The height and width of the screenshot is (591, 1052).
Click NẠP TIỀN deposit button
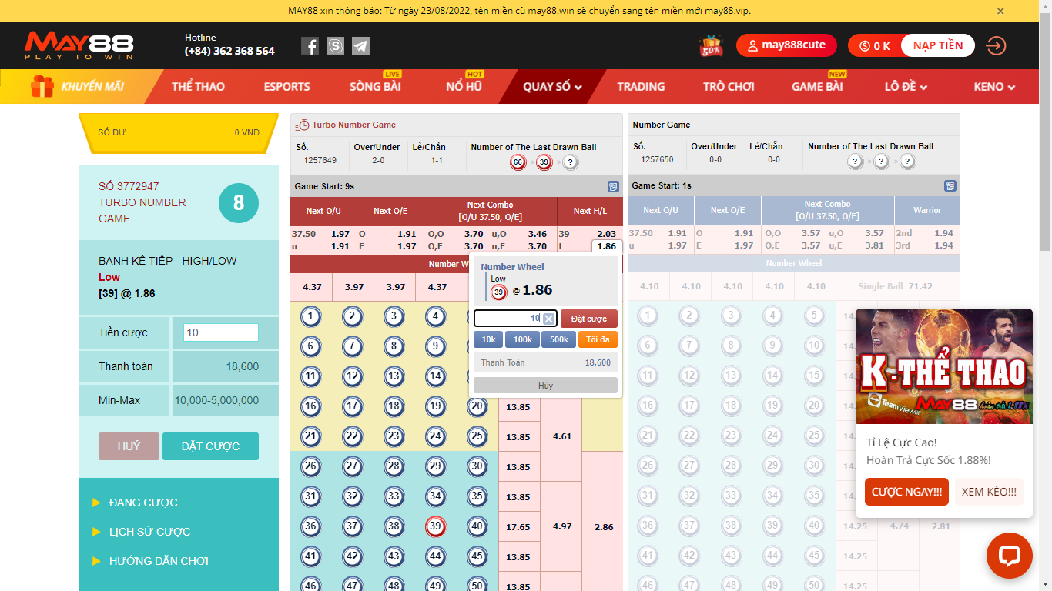937,45
